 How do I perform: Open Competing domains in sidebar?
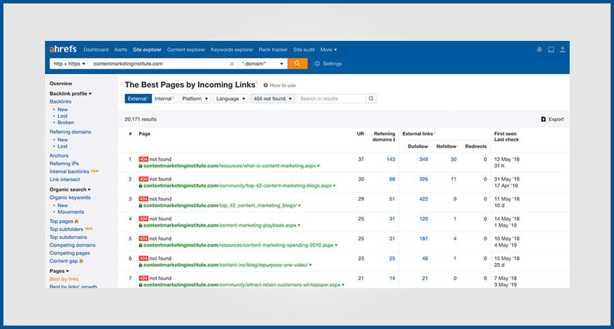click(72, 245)
